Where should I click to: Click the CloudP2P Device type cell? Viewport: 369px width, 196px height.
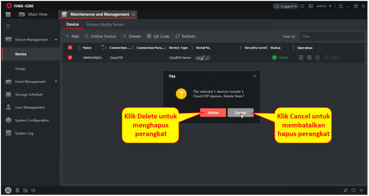pos(180,58)
